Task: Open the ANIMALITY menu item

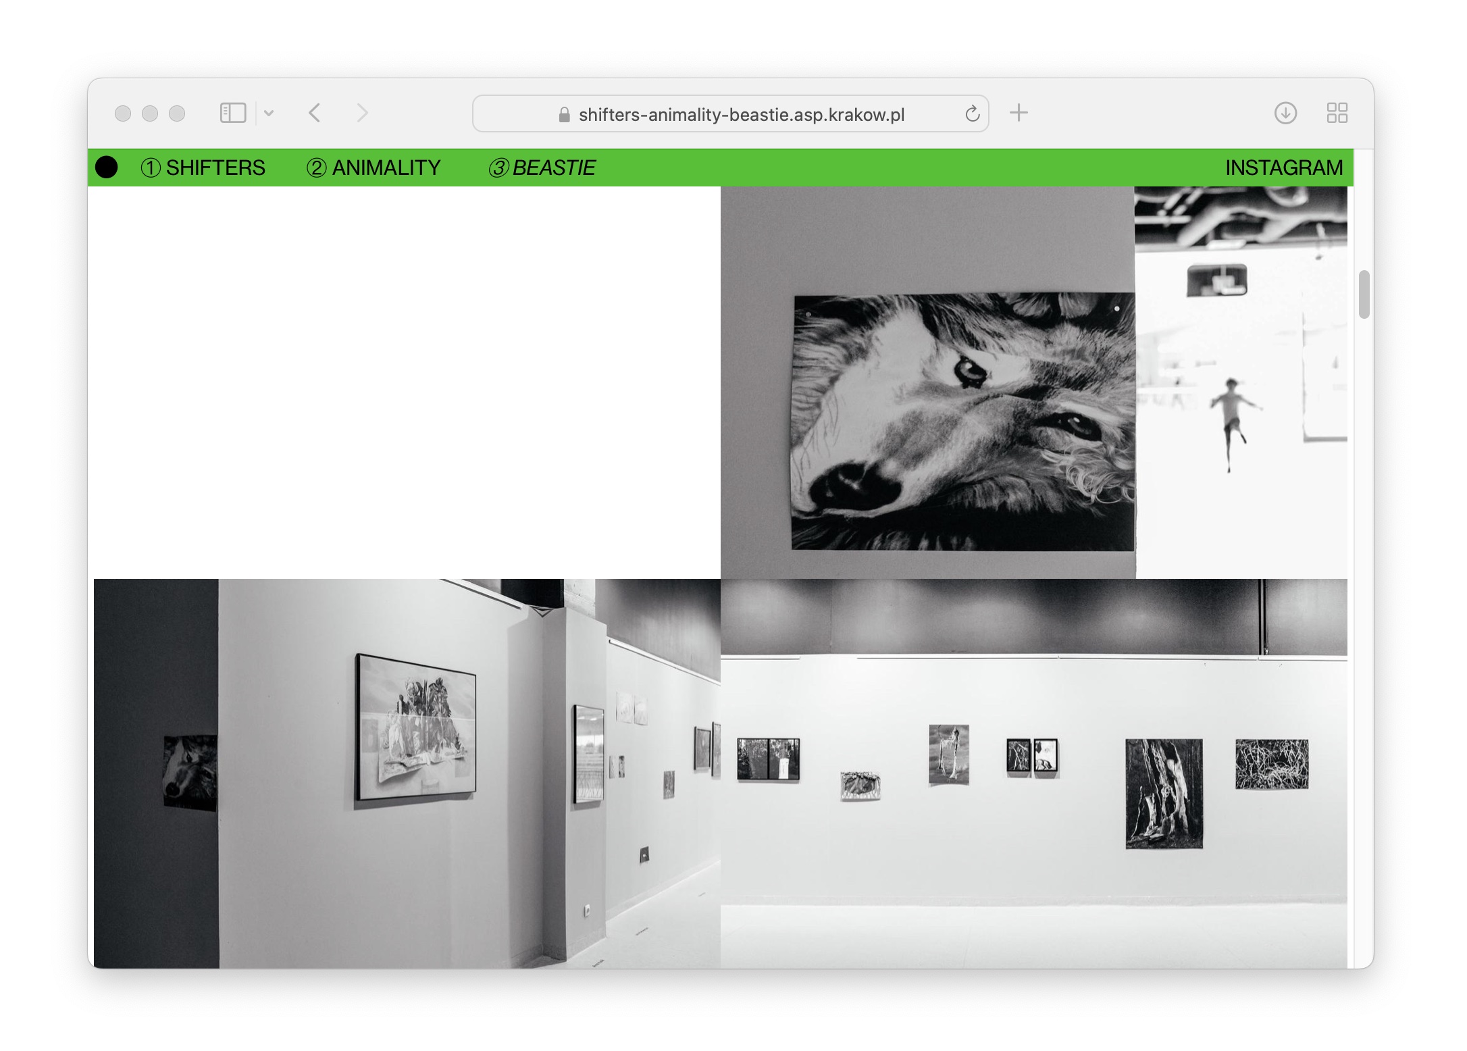Action: (374, 168)
